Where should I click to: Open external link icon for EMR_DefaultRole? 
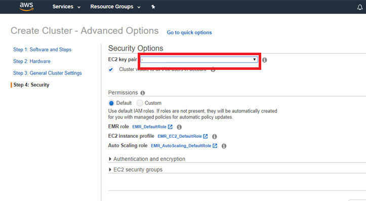tap(170, 127)
